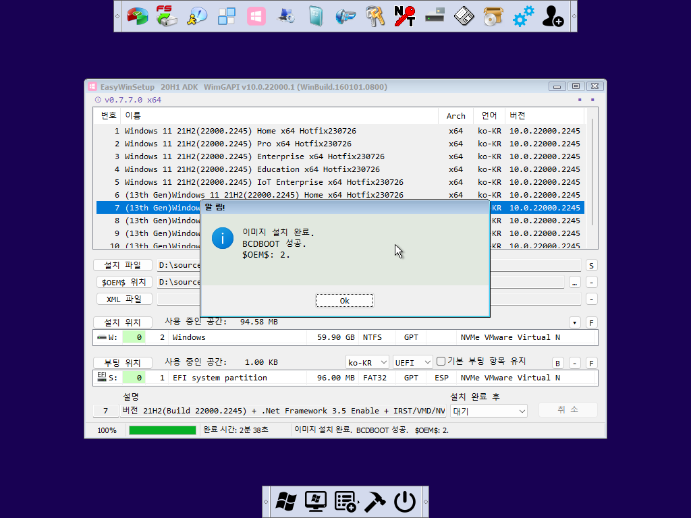The image size is (691, 518).
Task: Open the ko-KR language dropdown
Action: click(x=367, y=362)
